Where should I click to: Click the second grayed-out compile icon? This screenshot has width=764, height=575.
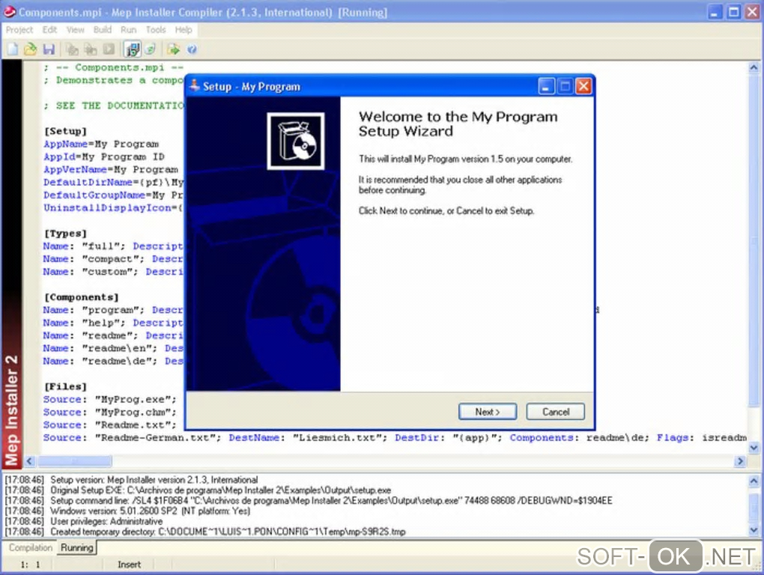click(91, 49)
